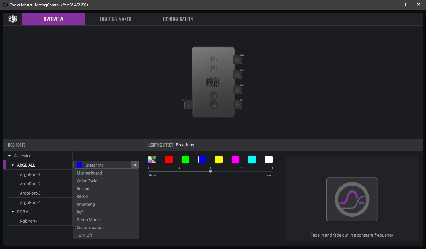Choose Turn Off from the effect list
426x249 pixels.
(106, 235)
